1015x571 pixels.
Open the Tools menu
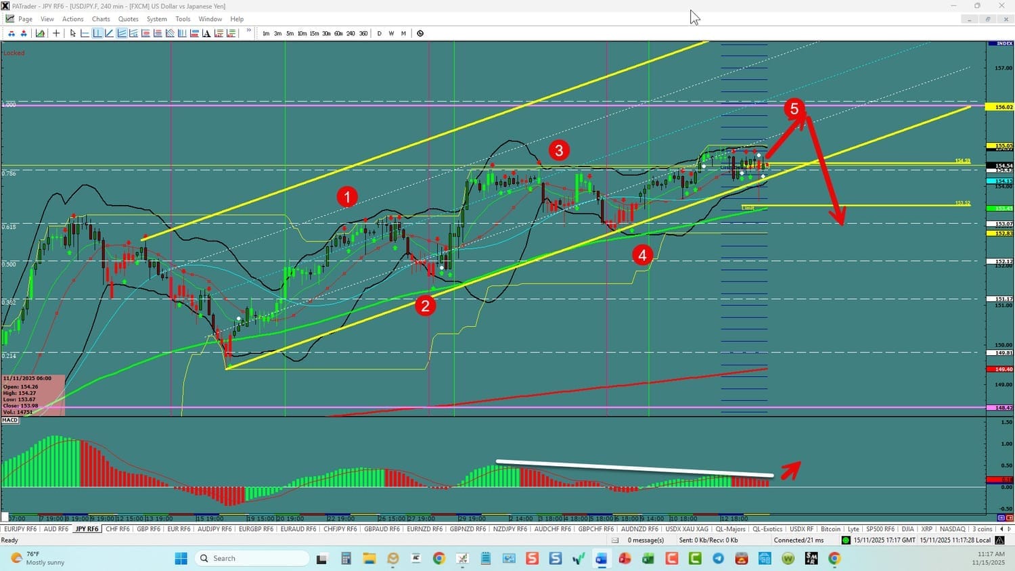[183, 19]
